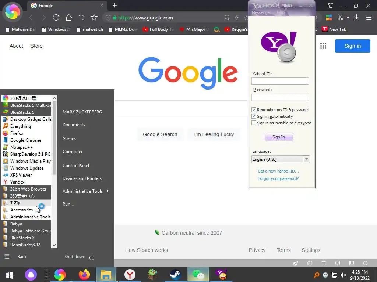Open Yahoo Messenger taskbar icon
The image size is (377, 282).
click(x=221, y=275)
